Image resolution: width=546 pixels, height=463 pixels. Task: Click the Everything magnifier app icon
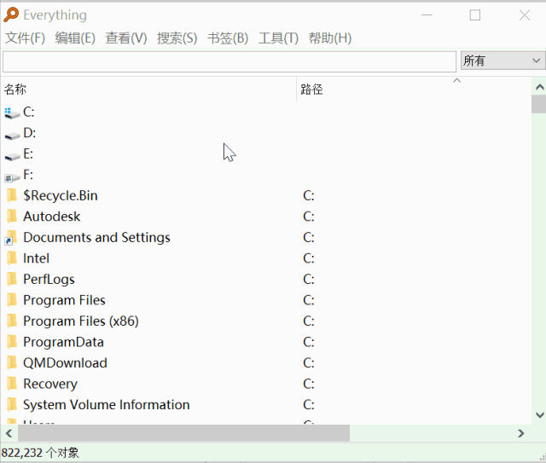11,15
